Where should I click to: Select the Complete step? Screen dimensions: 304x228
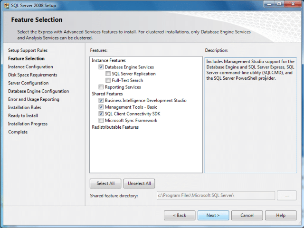pos(18,132)
